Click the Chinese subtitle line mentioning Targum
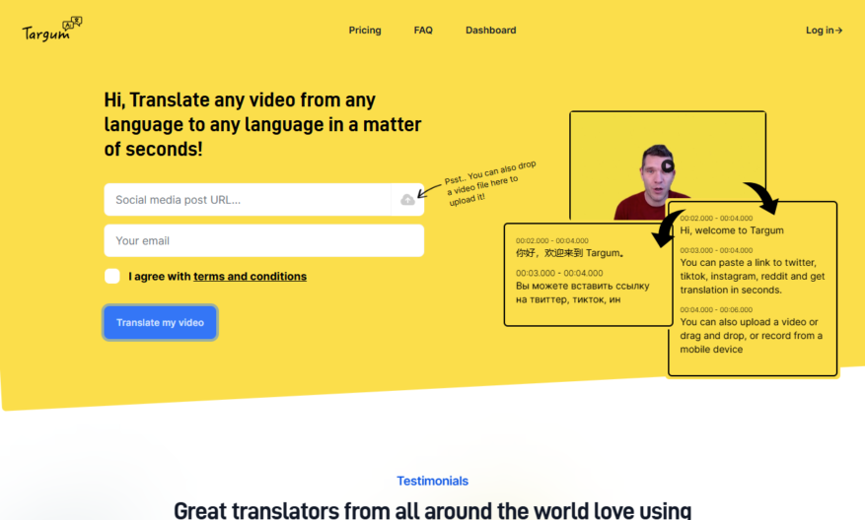This screenshot has height=520, width=865. pos(570,253)
